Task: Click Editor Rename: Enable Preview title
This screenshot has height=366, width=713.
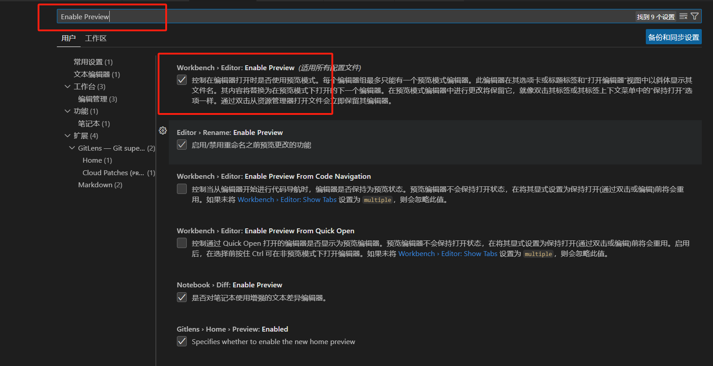Action: click(230, 132)
